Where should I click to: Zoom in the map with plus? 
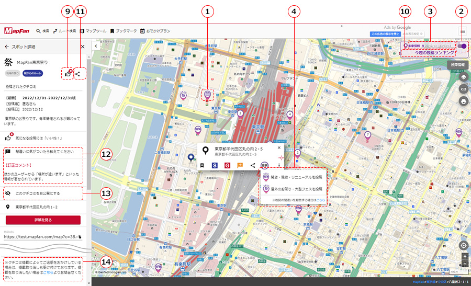[465, 256]
